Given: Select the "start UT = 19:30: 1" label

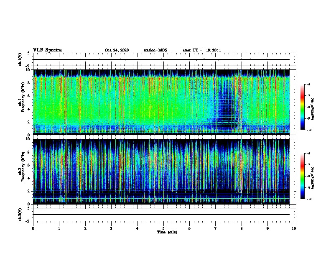Looking at the screenshot, I should [202, 50].
